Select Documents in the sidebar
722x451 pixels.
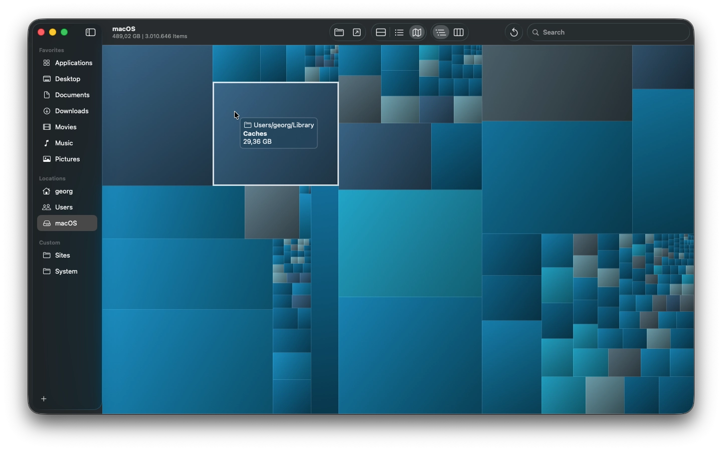pyautogui.click(x=67, y=95)
